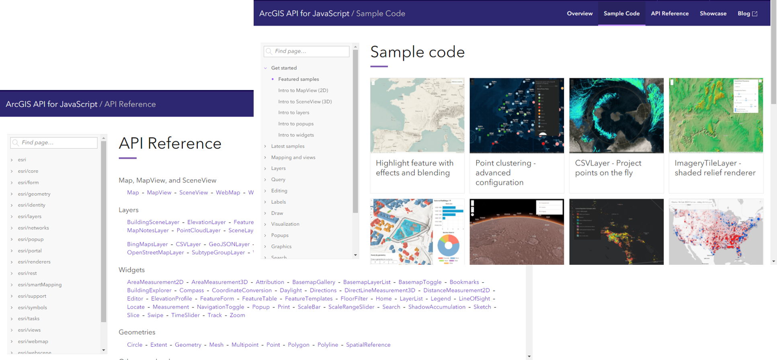The height and width of the screenshot is (360, 777).
Task: Open the CoordinateConversion widget link
Action: click(242, 290)
